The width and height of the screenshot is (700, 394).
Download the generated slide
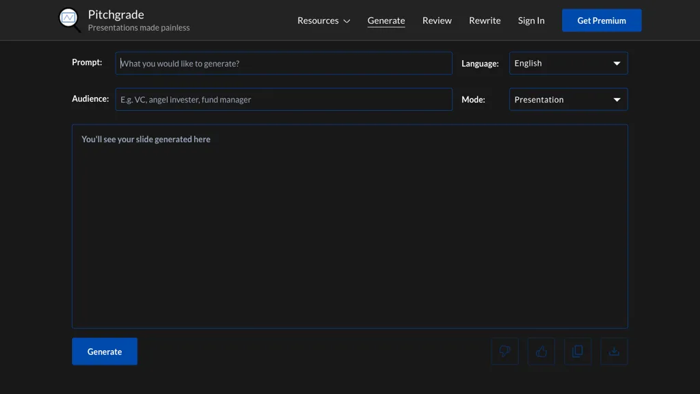614,351
